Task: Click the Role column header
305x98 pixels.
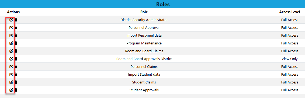Action: (x=144, y=12)
